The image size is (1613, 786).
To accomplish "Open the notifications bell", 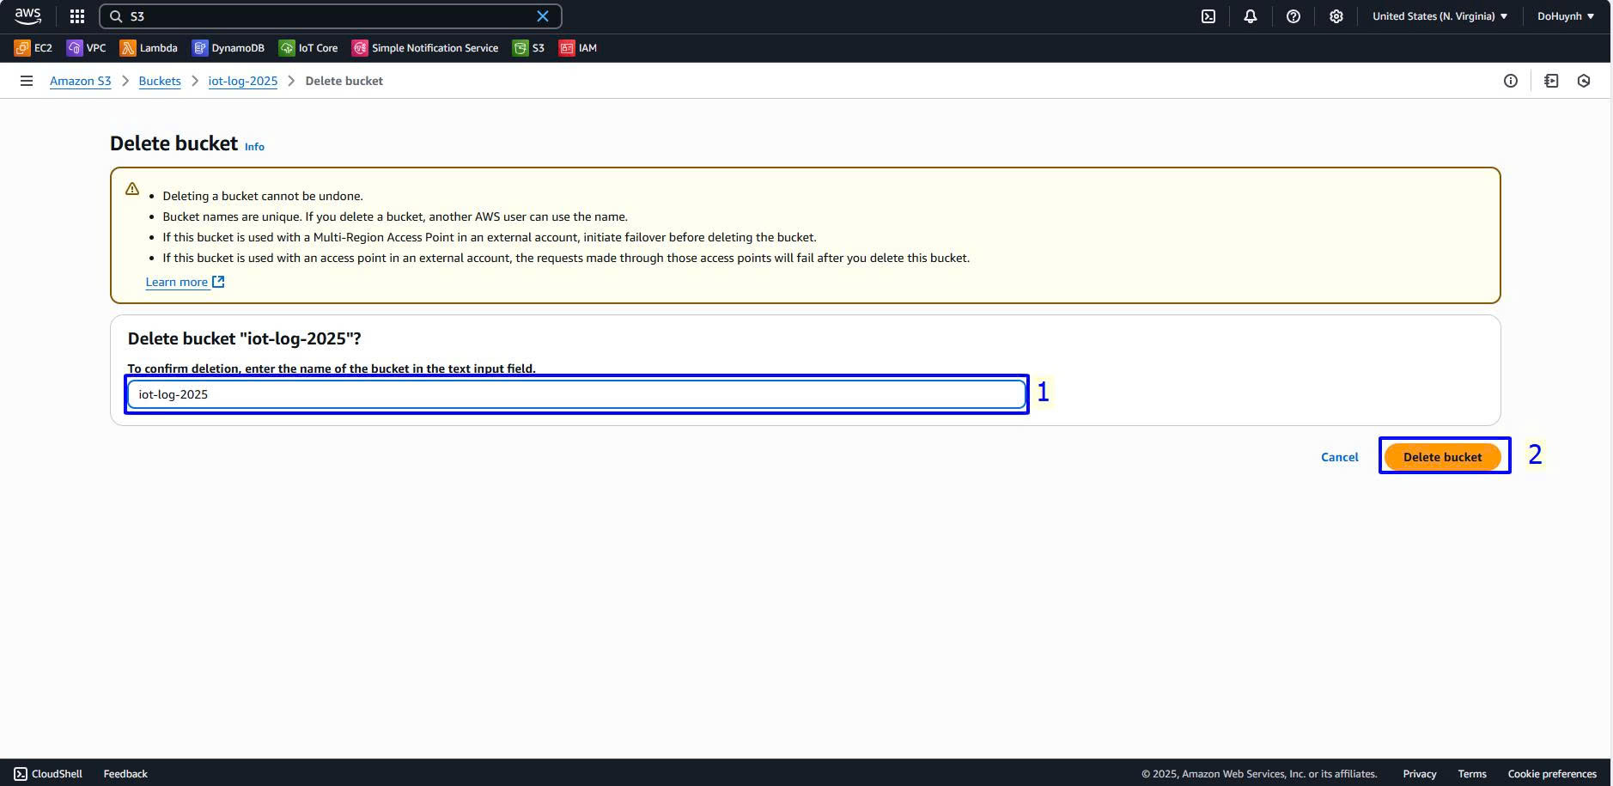I will (1251, 16).
